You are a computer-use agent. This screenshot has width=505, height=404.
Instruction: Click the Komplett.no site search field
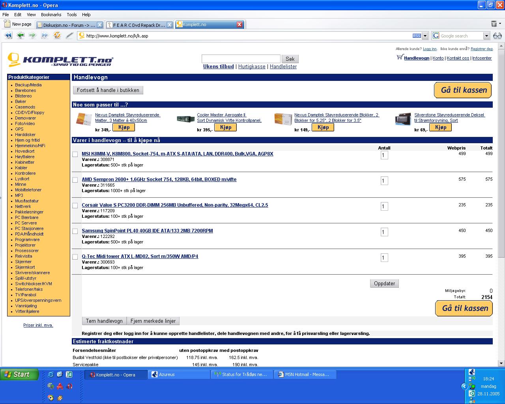point(241,59)
